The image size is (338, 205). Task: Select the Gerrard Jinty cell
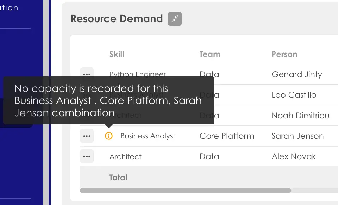[x=296, y=74]
